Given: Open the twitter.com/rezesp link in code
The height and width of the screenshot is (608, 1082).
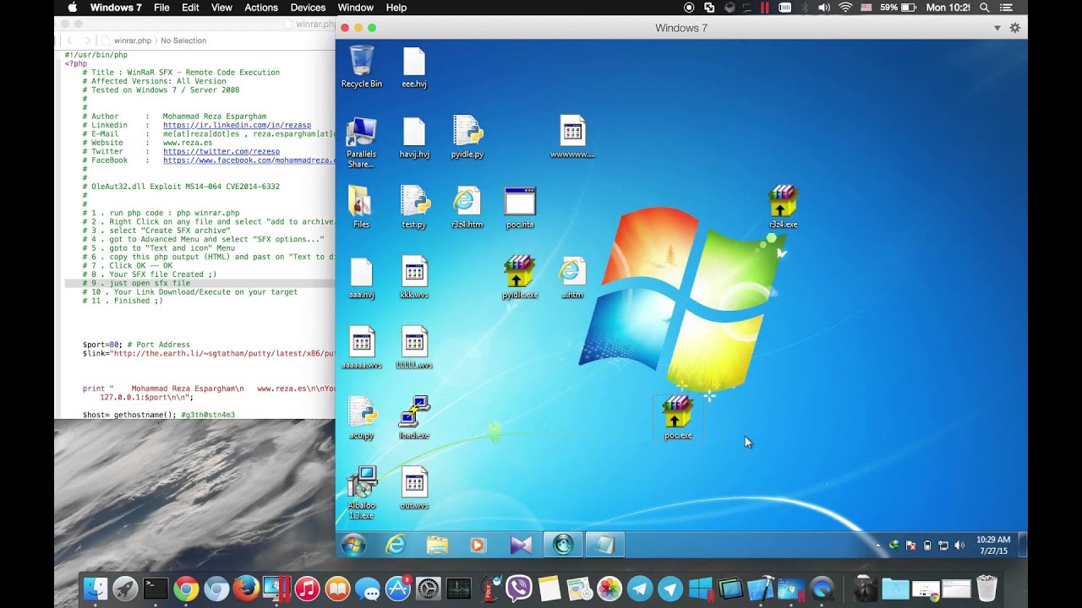Looking at the screenshot, I should coord(221,152).
